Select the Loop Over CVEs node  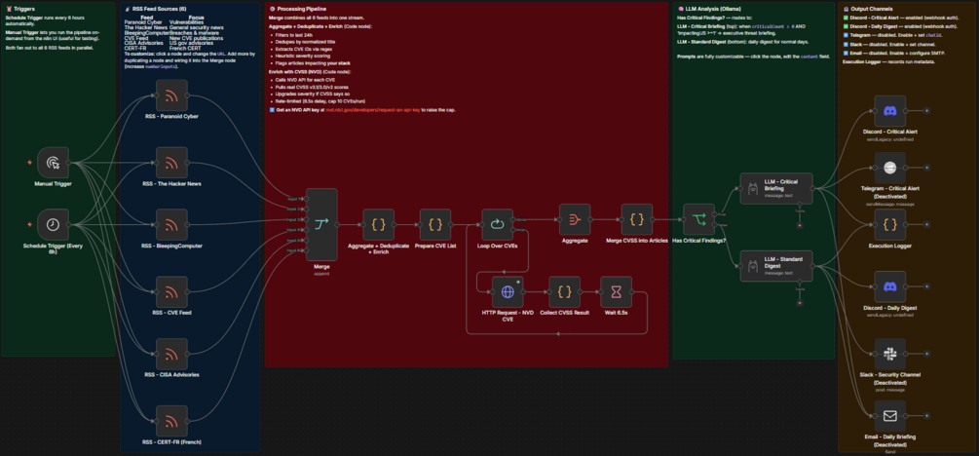click(497, 224)
